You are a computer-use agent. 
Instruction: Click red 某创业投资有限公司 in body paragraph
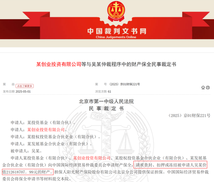[92, 158]
